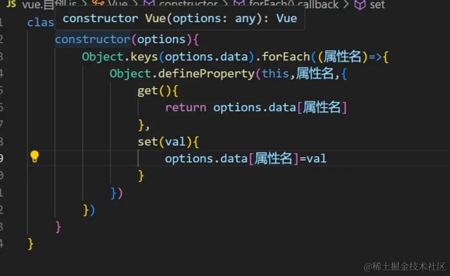Screen dimensions: 450x276
Task: Click the 'this' keyword in defineProperty
Action: [275, 74]
